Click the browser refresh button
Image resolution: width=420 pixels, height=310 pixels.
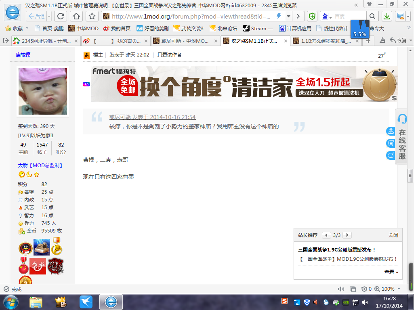(x=60, y=16)
